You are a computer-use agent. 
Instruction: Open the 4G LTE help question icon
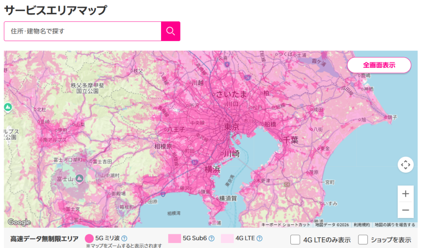pyautogui.click(x=259, y=238)
